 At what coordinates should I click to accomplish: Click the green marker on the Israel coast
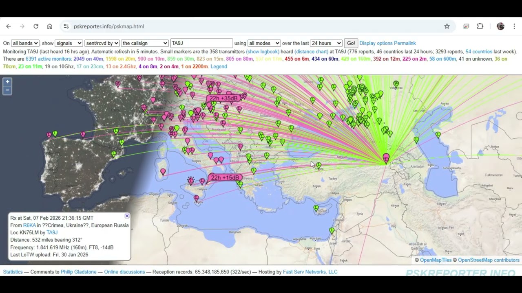point(332,231)
